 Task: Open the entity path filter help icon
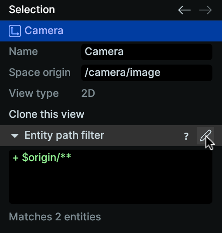click(x=186, y=136)
